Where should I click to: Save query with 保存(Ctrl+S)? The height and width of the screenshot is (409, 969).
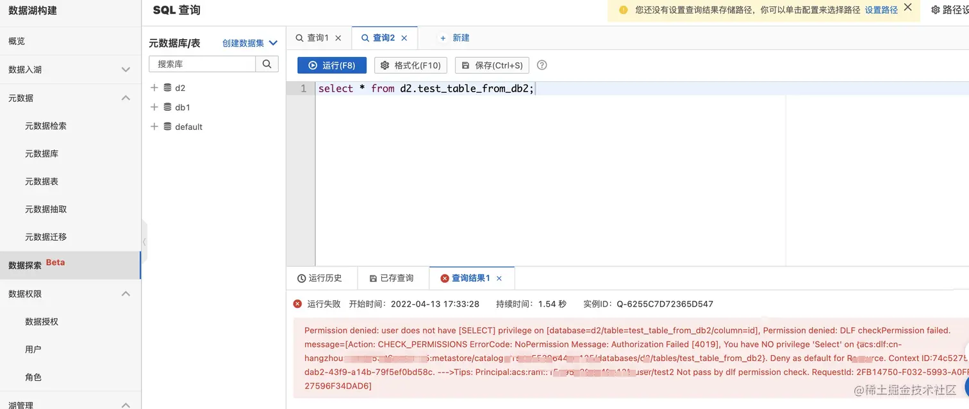click(x=492, y=65)
